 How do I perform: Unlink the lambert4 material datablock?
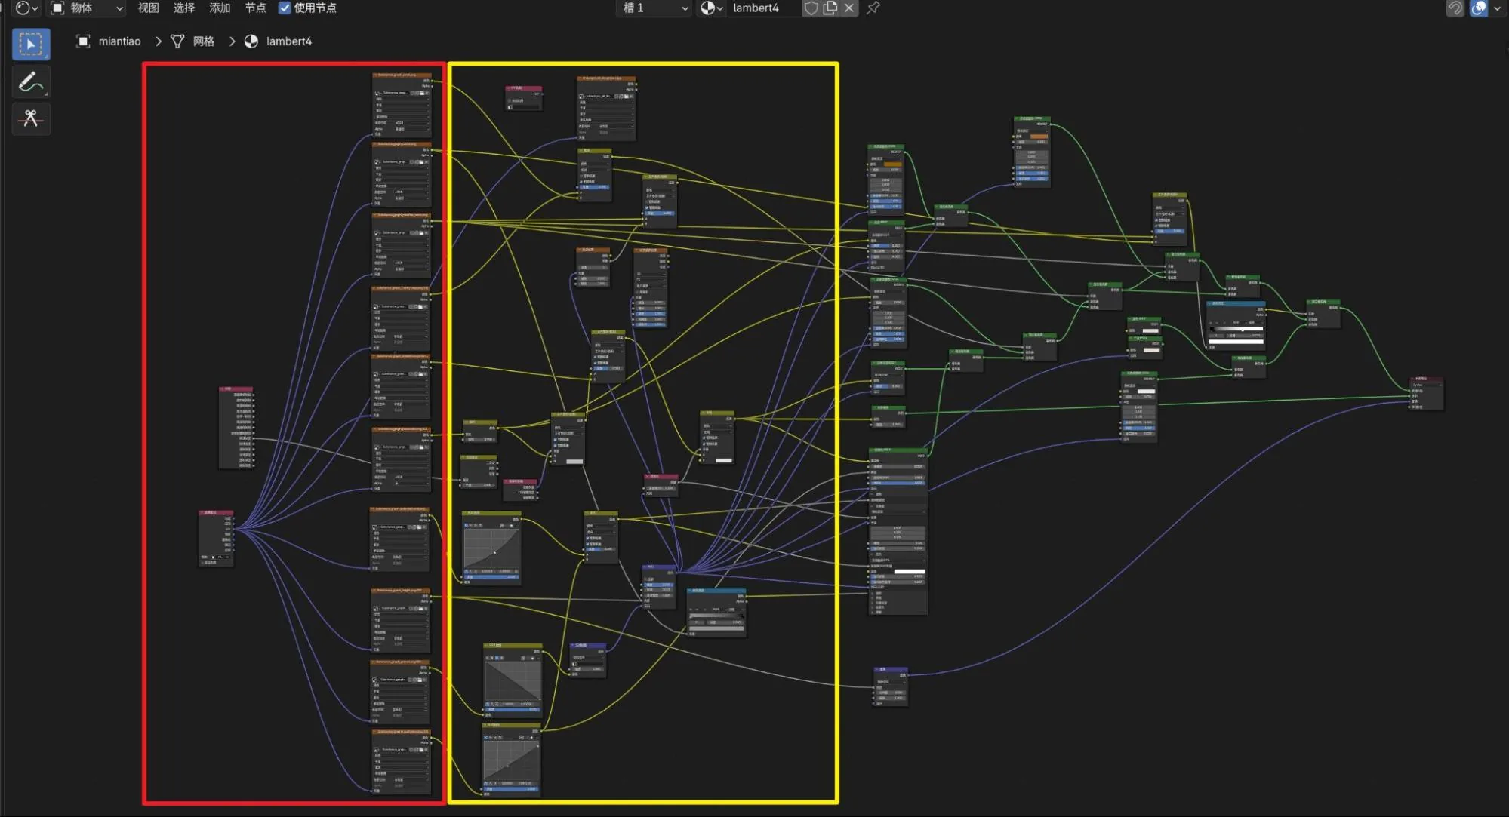(849, 8)
